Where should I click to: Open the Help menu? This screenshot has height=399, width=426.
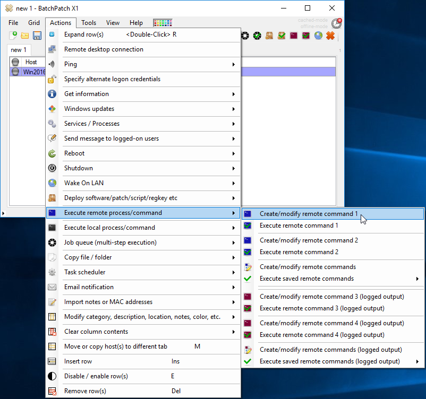(x=136, y=23)
